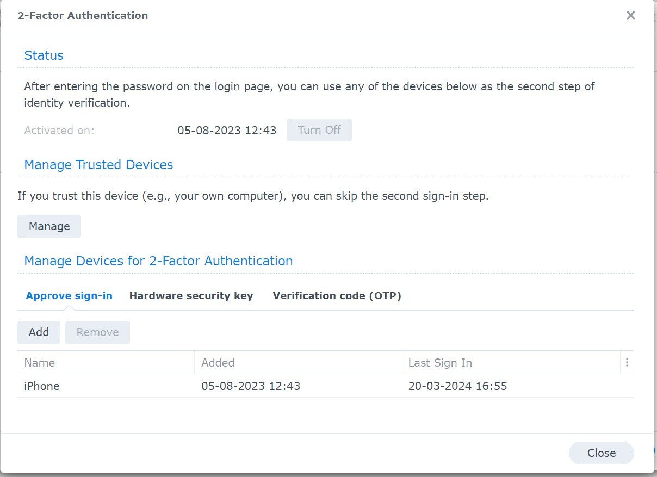
Task: Click the Close button at bottom
Action: point(601,453)
